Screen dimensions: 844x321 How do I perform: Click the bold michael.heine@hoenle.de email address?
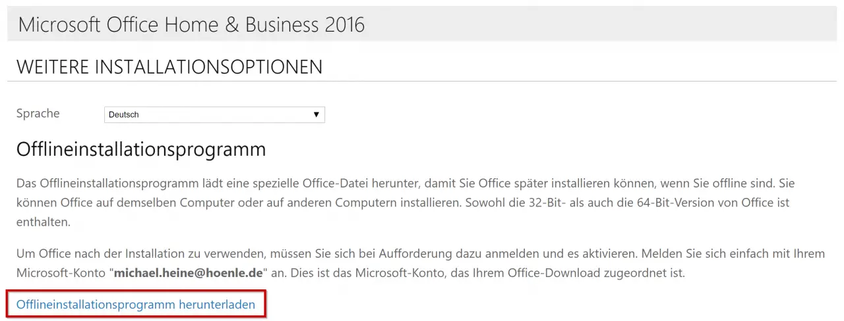(x=190, y=272)
